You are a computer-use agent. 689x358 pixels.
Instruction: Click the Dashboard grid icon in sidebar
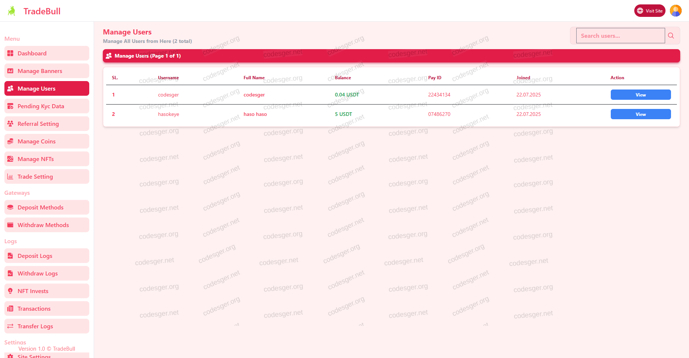[10, 54]
